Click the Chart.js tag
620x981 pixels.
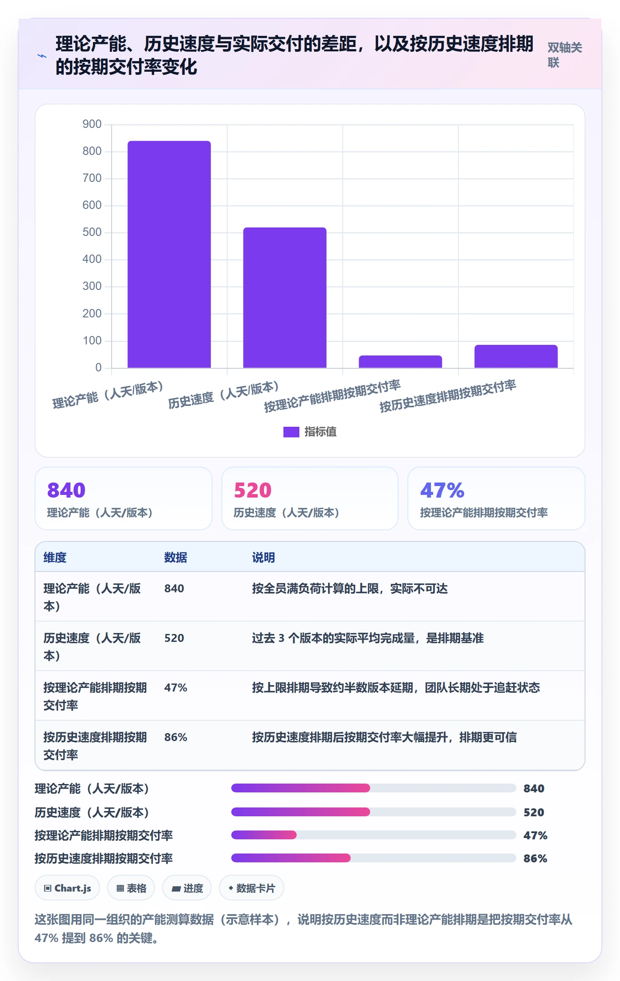pos(67,888)
